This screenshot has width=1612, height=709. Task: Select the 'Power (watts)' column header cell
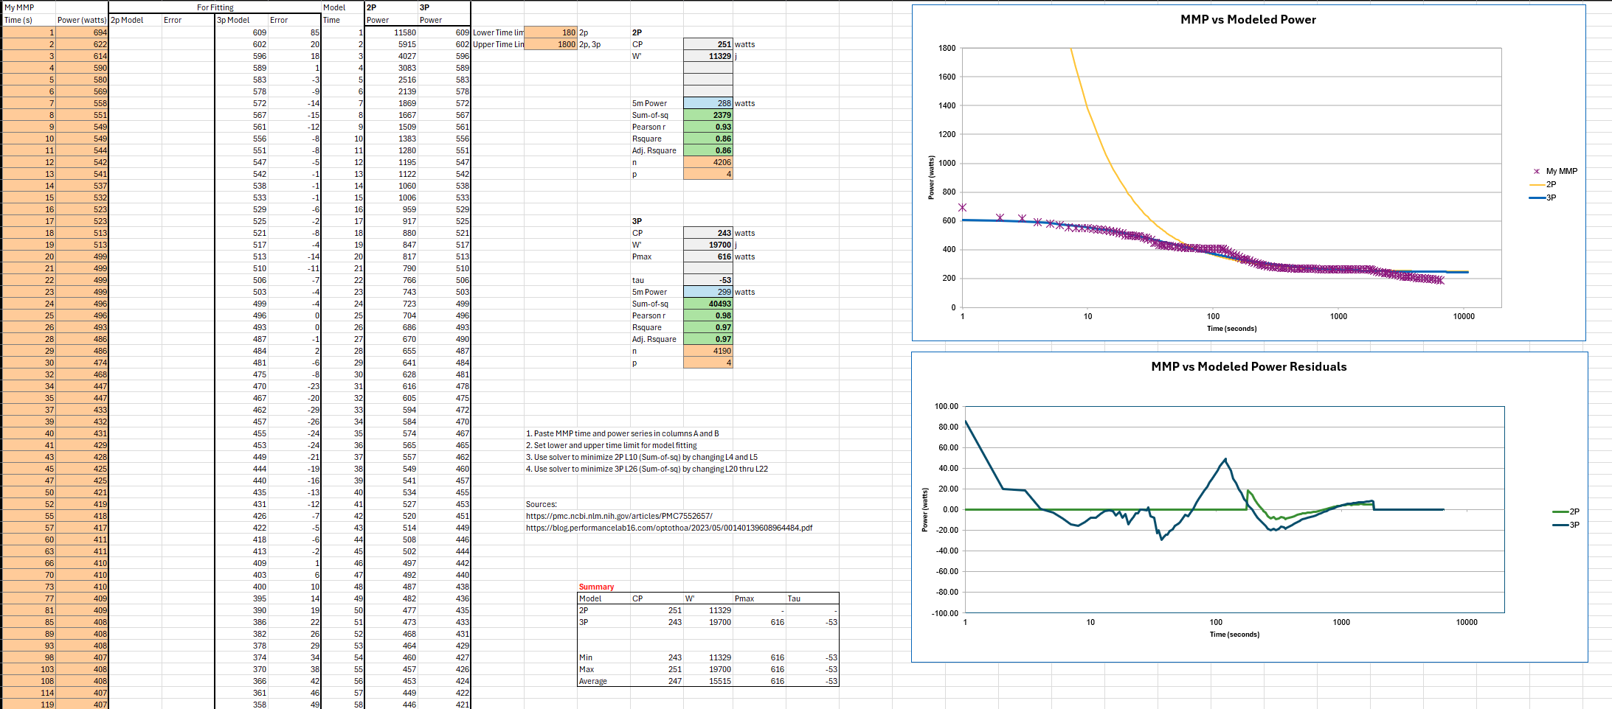click(82, 20)
